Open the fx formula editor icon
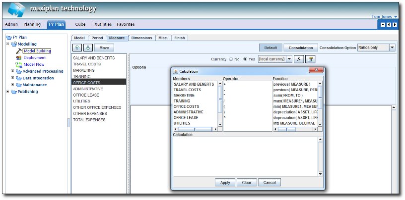 [299, 59]
